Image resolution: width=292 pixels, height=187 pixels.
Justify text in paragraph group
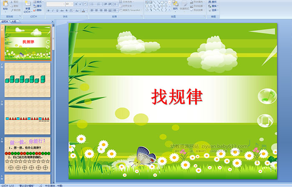tap(106, 10)
